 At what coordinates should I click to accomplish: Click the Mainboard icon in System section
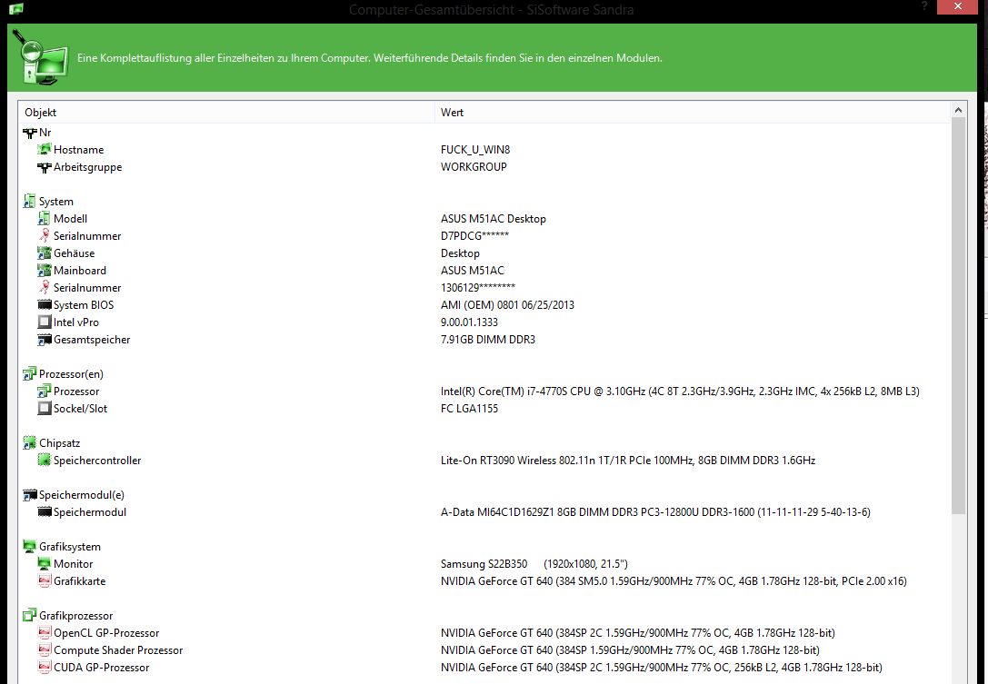[44, 271]
